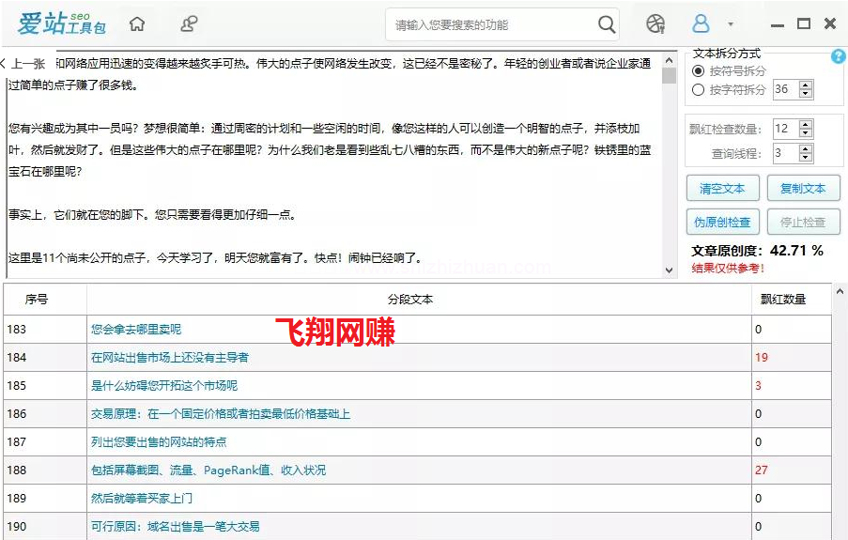
Task: Expand the account dropdown arrow
Action: coord(731,25)
